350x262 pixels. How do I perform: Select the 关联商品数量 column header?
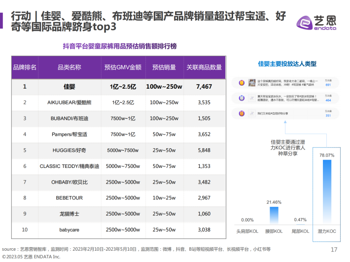(204, 67)
